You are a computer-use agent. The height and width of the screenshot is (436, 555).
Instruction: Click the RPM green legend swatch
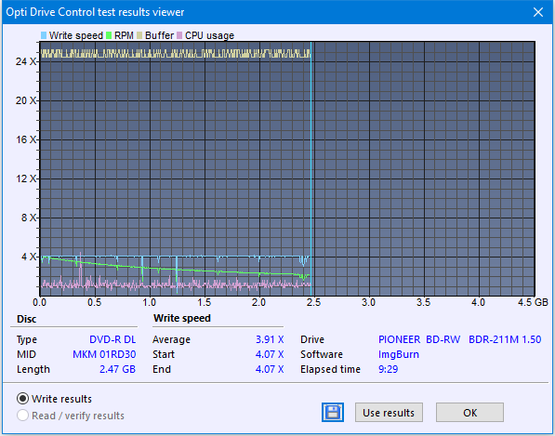click(109, 35)
